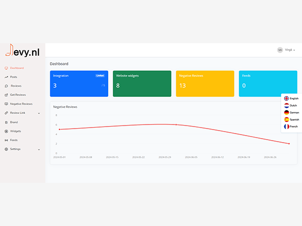Select Review Link menu item
The height and width of the screenshot is (226, 302).
18,113
